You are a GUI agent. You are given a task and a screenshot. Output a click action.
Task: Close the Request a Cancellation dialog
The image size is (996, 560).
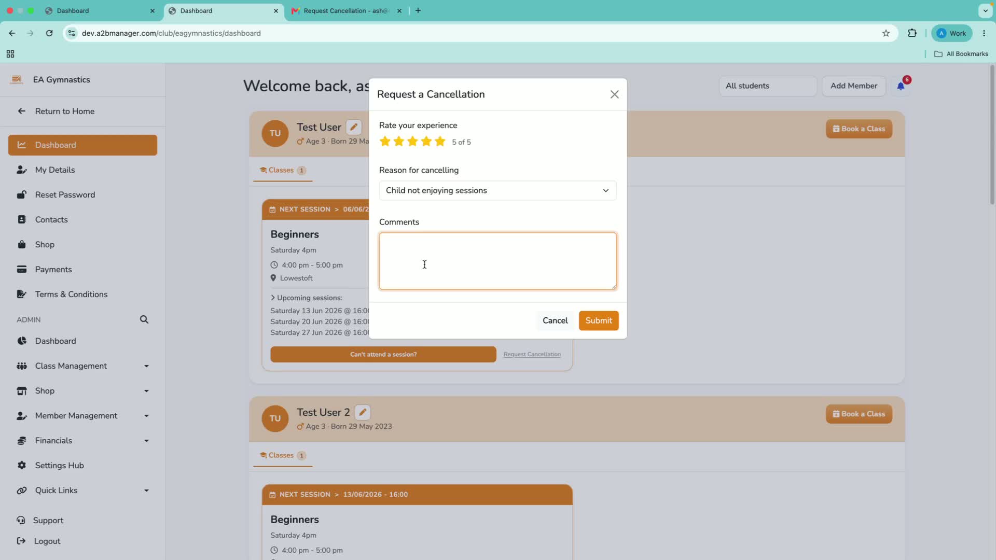click(x=615, y=94)
